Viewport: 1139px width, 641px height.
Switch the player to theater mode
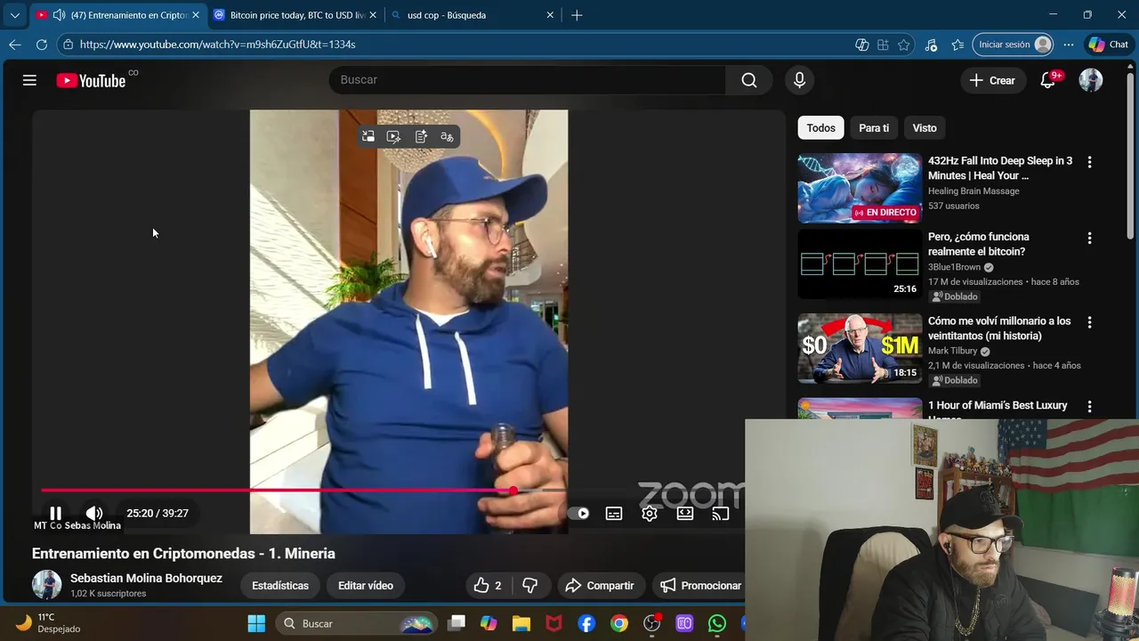[x=685, y=513]
